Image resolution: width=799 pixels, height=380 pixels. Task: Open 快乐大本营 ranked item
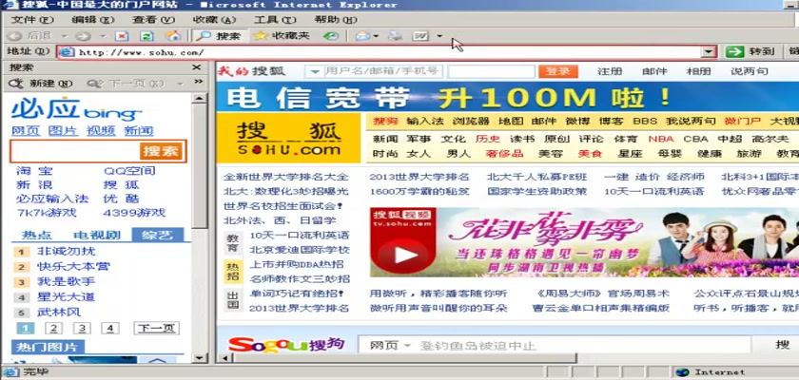click(x=73, y=267)
